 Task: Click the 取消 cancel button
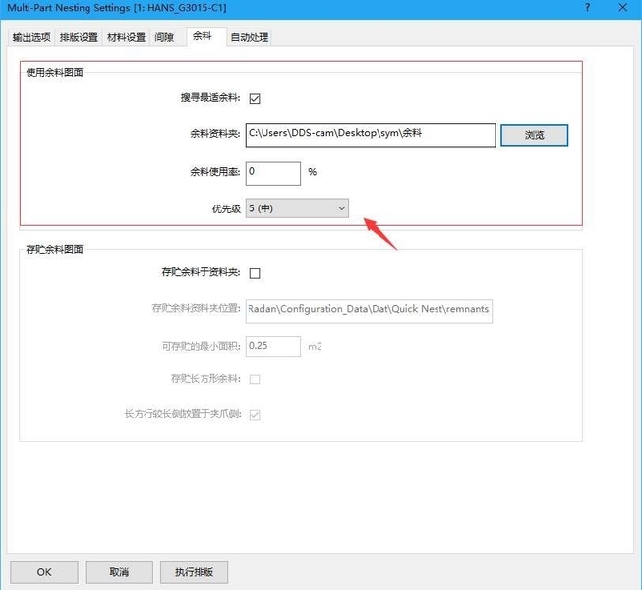click(119, 572)
